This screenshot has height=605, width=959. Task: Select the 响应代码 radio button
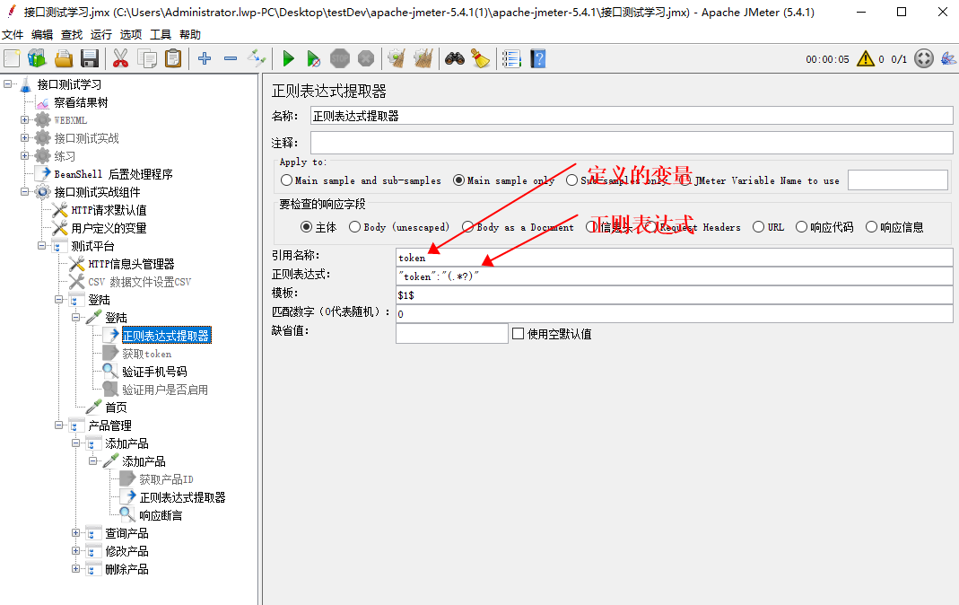801,227
